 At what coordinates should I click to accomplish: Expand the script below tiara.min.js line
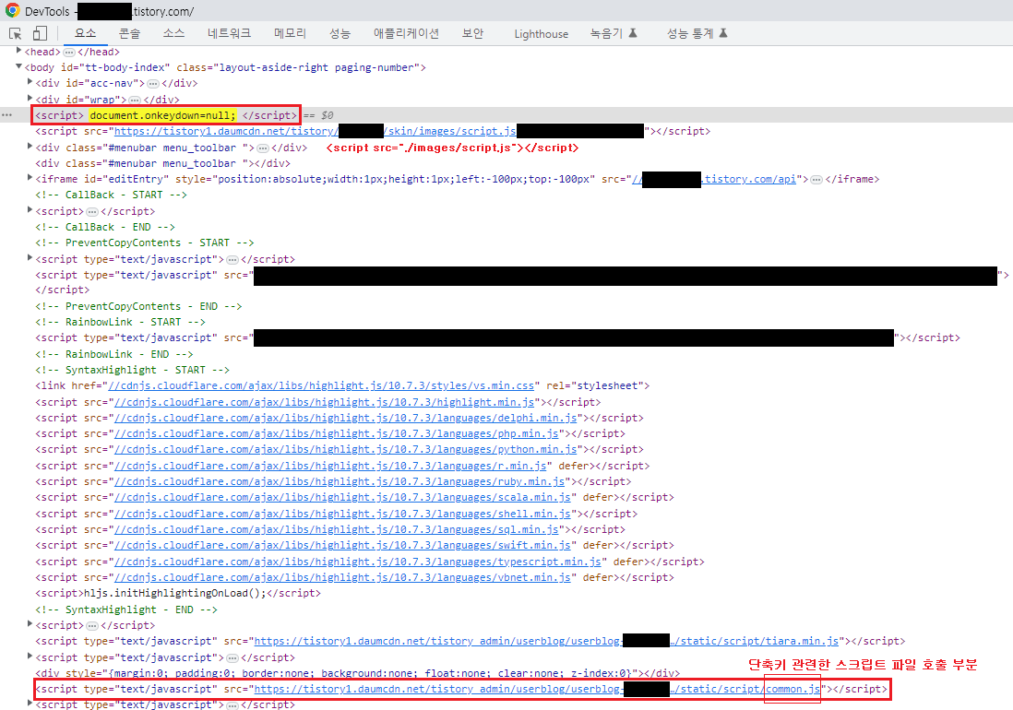pyautogui.click(x=30, y=657)
